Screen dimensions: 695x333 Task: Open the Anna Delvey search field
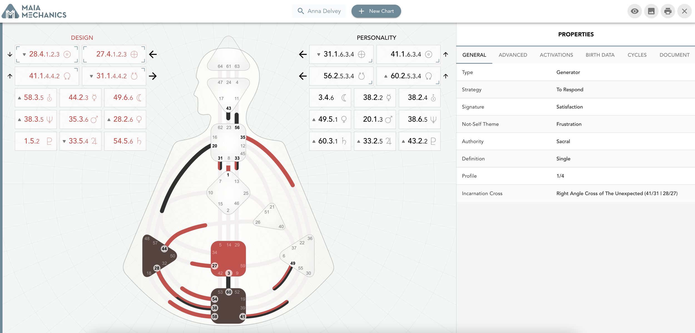[319, 11]
